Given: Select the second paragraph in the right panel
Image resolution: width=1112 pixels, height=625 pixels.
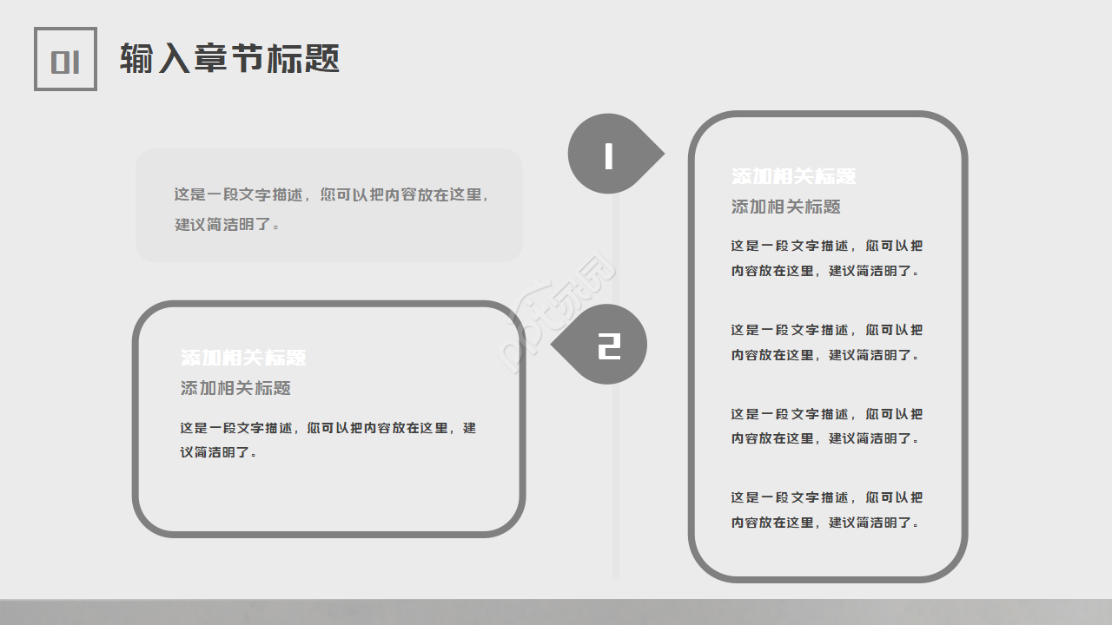Looking at the screenshot, I should tap(824, 342).
